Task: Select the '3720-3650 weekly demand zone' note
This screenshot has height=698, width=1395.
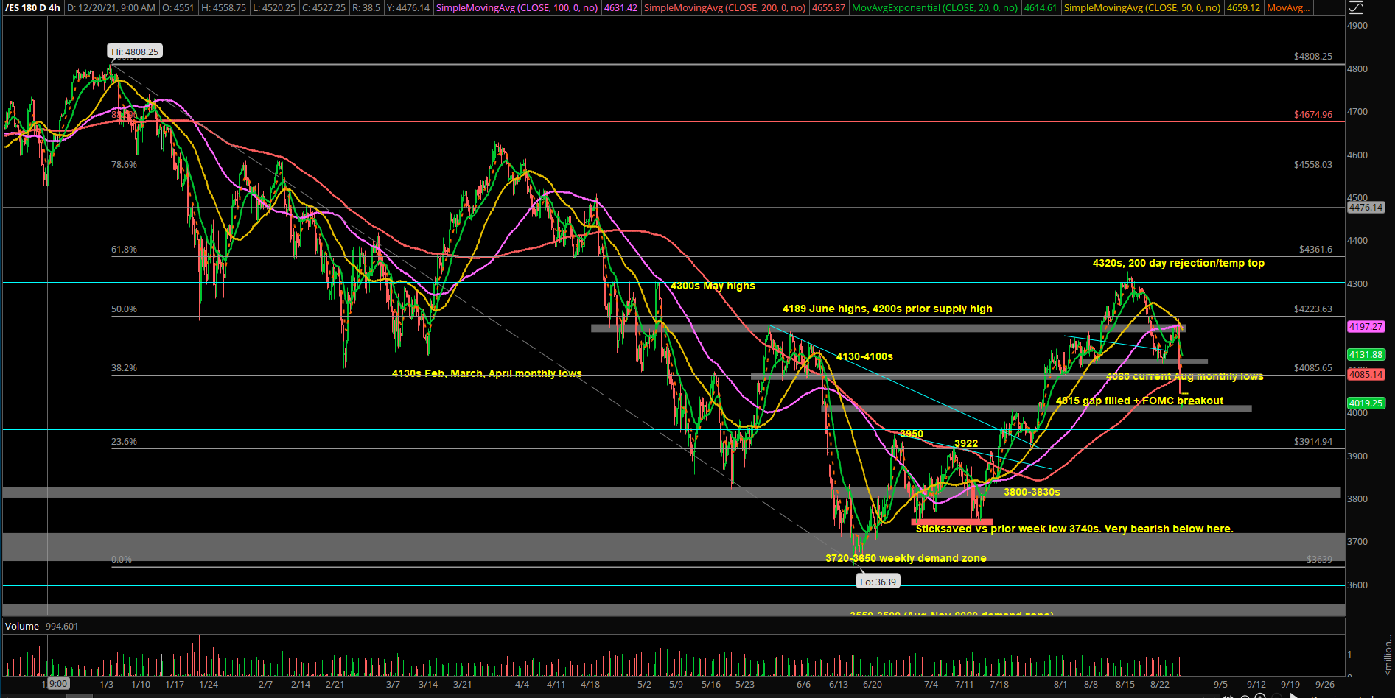Action: click(906, 558)
